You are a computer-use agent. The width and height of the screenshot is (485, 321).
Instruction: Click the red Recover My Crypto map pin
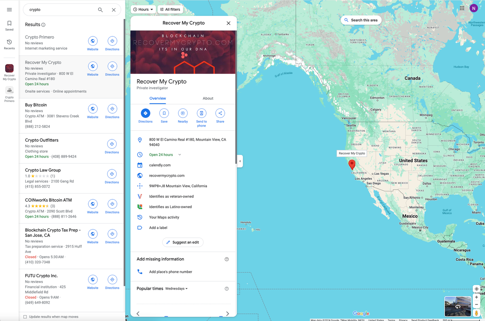point(352,164)
